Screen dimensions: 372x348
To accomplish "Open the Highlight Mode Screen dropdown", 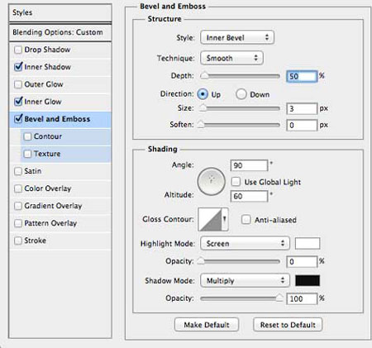I will pos(245,243).
